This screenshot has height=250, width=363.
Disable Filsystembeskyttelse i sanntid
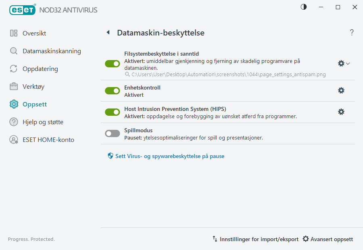[112, 63]
